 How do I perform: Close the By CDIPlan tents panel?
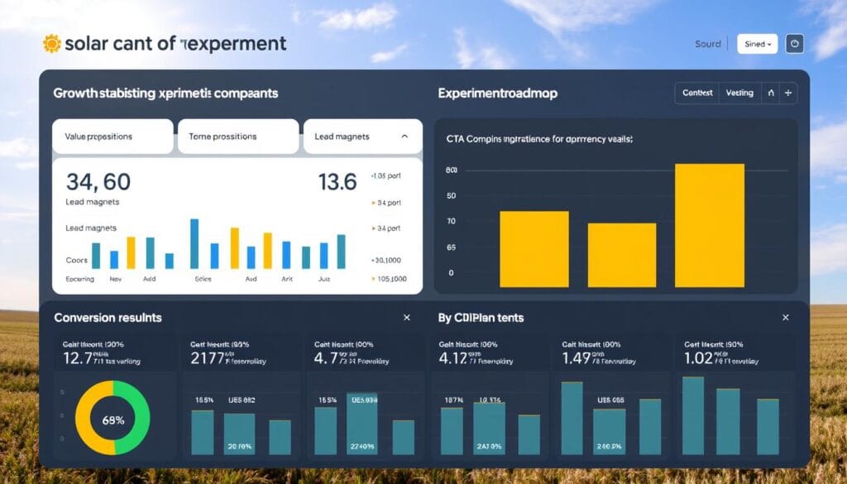click(785, 318)
